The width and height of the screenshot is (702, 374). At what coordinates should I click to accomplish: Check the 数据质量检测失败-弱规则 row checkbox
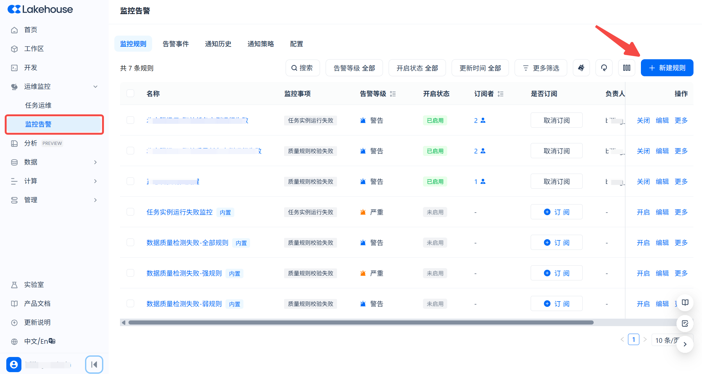[130, 303]
